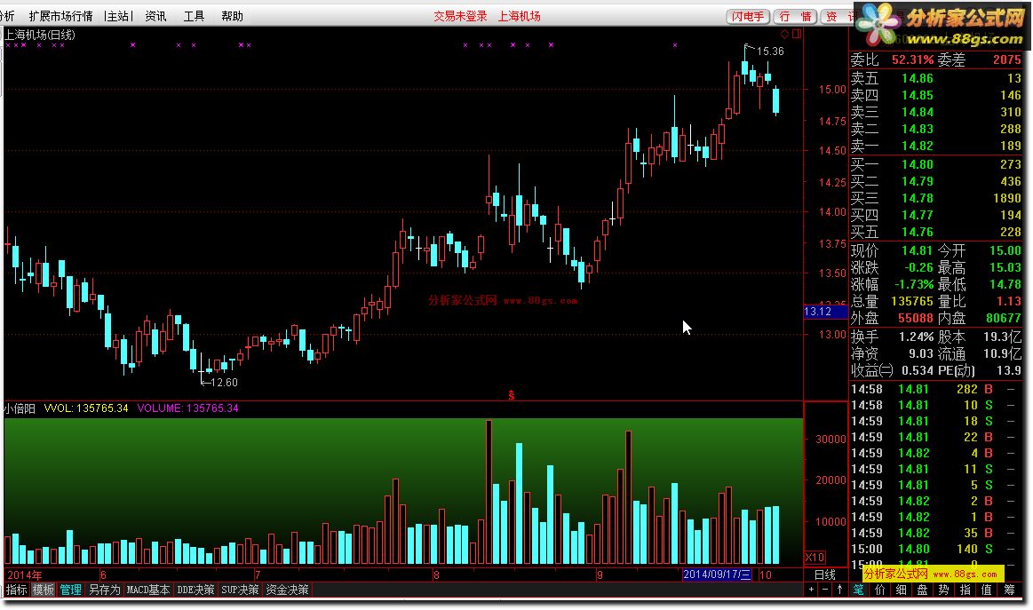Click the red S marker below the chart
The height and width of the screenshot is (610, 1033).
click(512, 394)
